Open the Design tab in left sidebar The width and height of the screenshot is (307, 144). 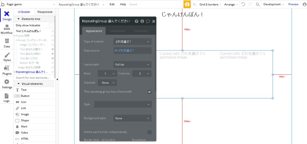point(7,16)
